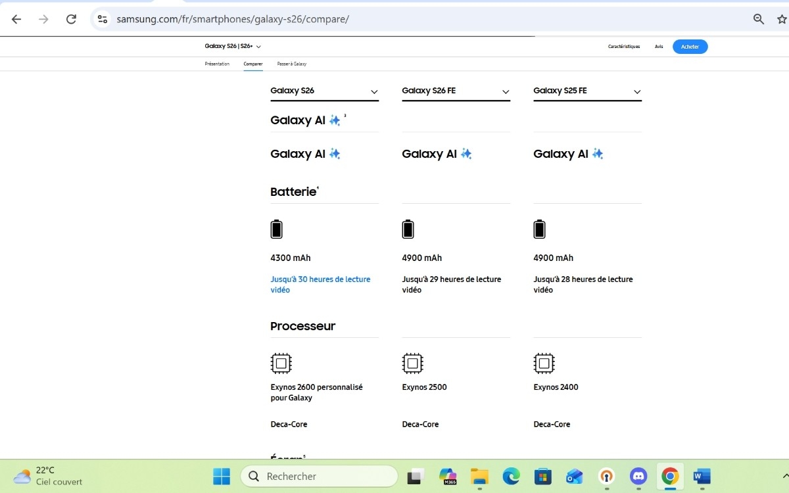Click processor chip icon above Exynos 2500
Screen dimensions: 789x493
[x=412, y=363]
